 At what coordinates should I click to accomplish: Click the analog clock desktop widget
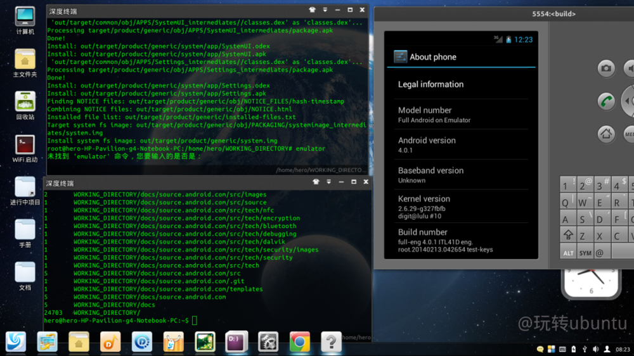pos(591,284)
